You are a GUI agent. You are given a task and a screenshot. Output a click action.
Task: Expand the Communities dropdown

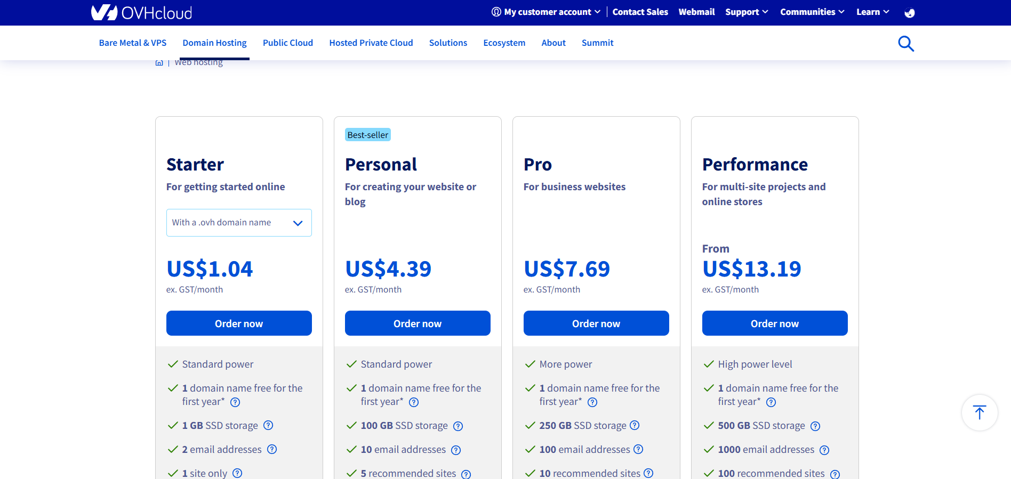[x=812, y=12]
